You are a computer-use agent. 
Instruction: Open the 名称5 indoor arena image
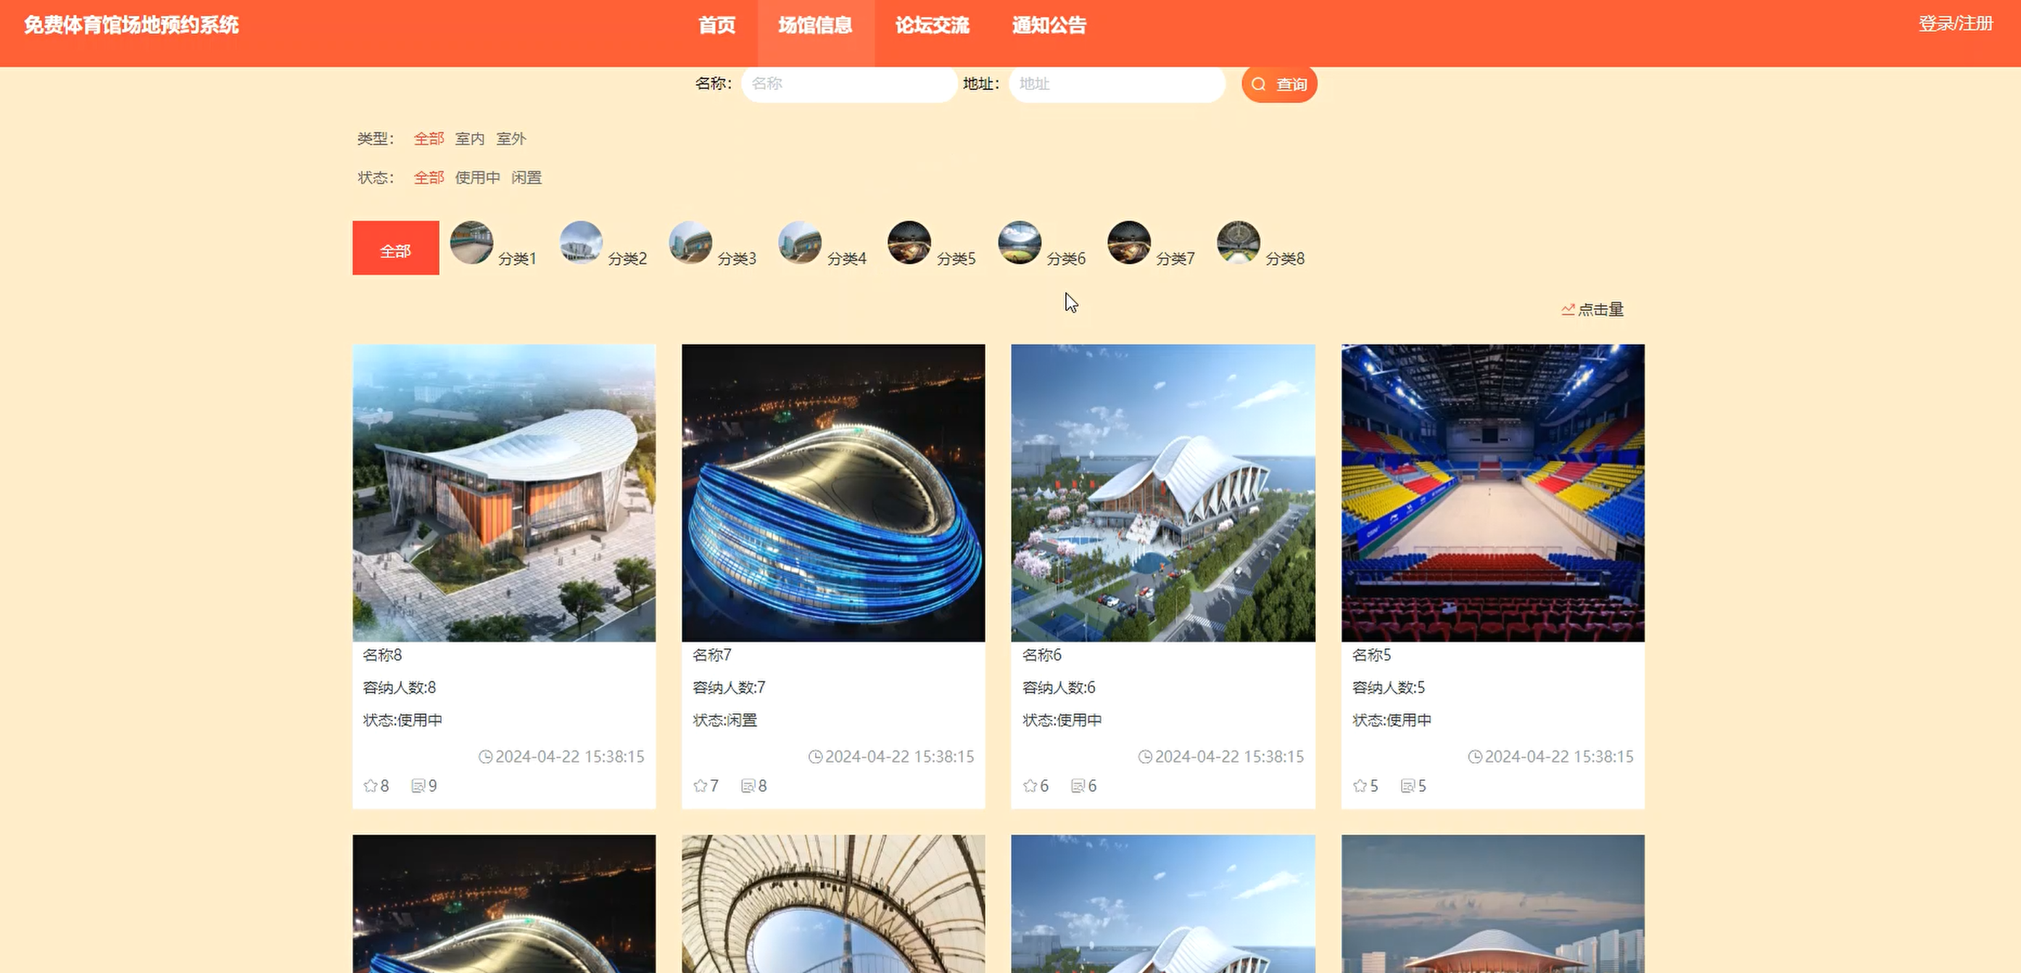click(x=1492, y=493)
